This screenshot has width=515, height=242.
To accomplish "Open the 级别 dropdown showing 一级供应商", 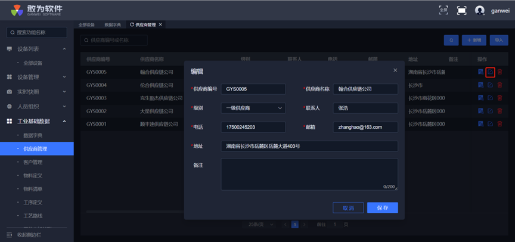I will pyautogui.click(x=253, y=108).
